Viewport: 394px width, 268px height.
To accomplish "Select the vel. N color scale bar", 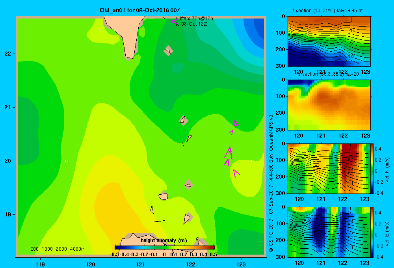I will pyautogui.click(x=372, y=168).
